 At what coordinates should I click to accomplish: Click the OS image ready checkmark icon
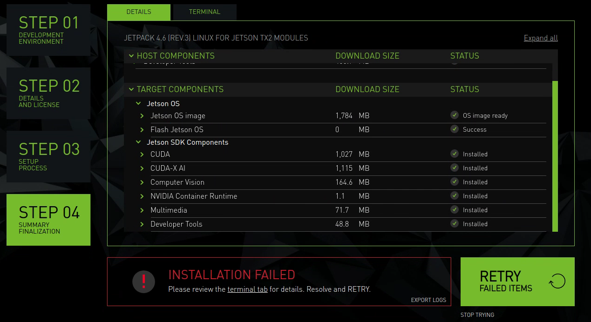tap(455, 115)
